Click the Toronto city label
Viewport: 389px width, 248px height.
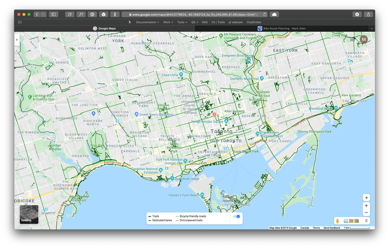pyautogui.click(x=222, y=131)
